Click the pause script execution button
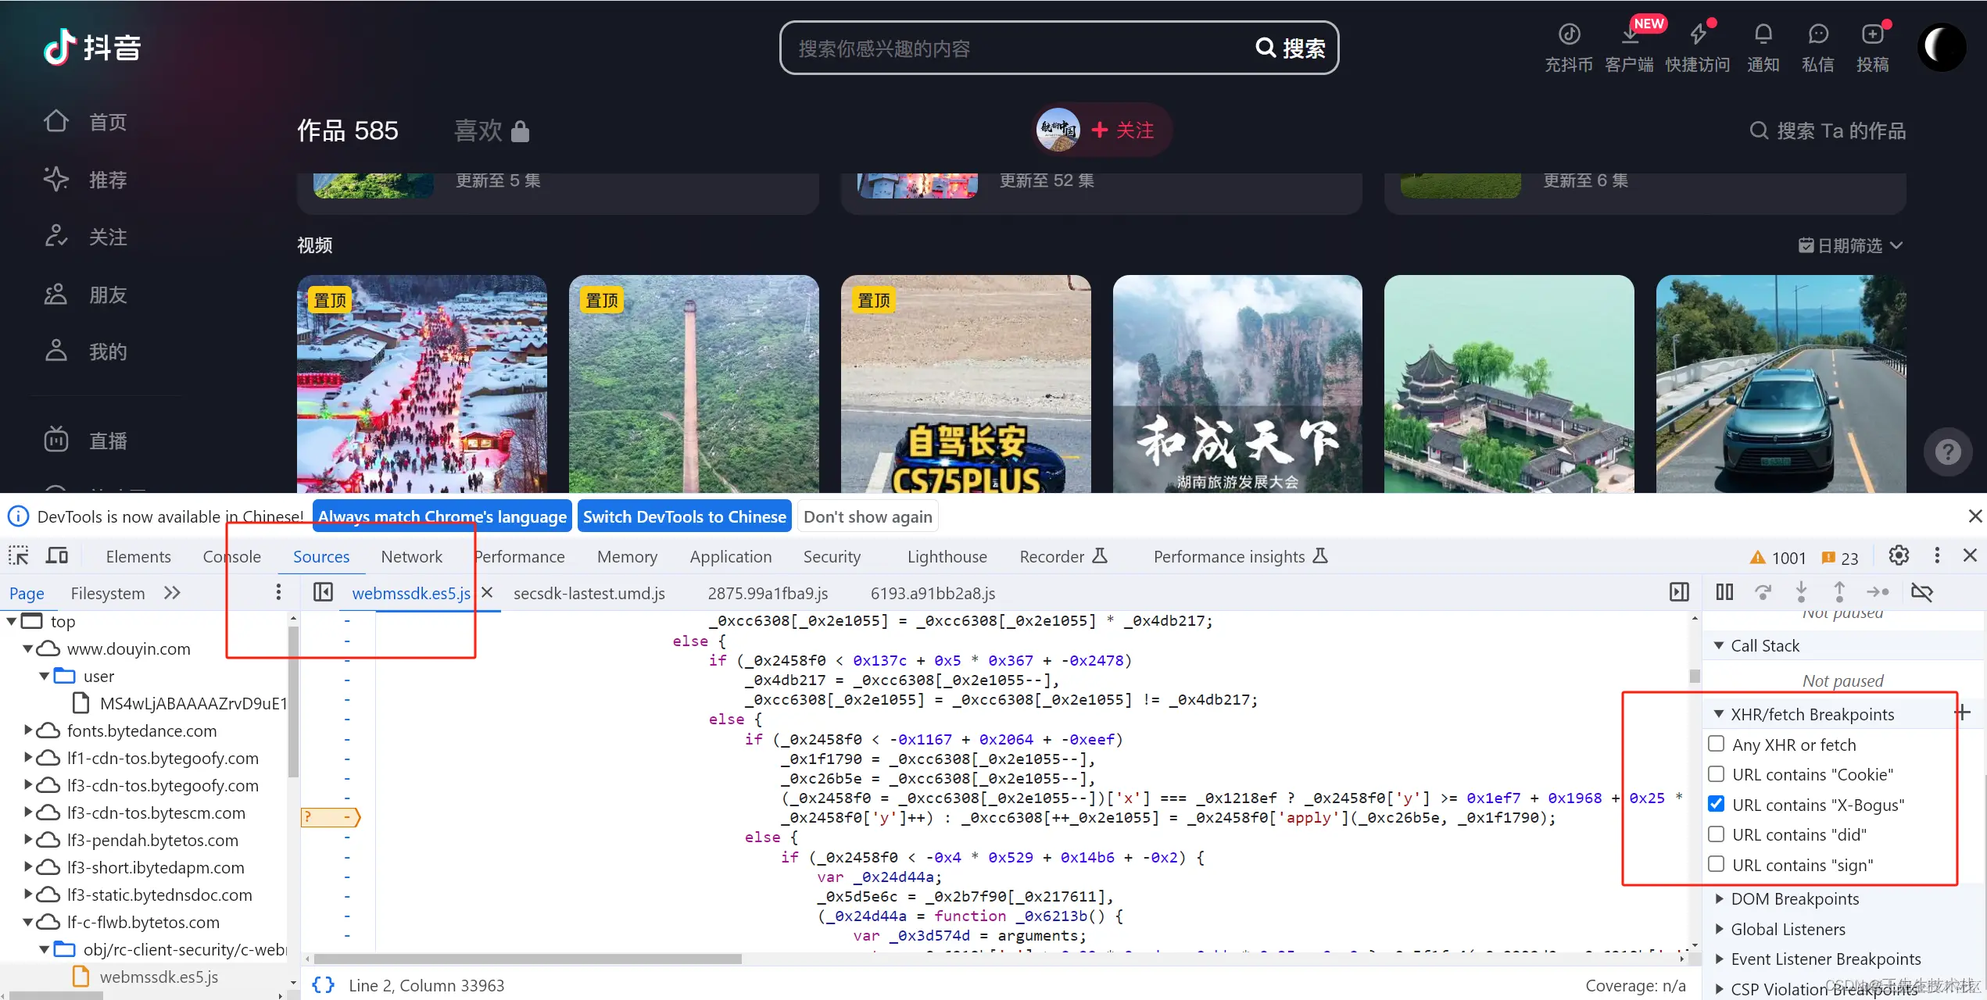1987x1000 pixels. point(1724,592)
